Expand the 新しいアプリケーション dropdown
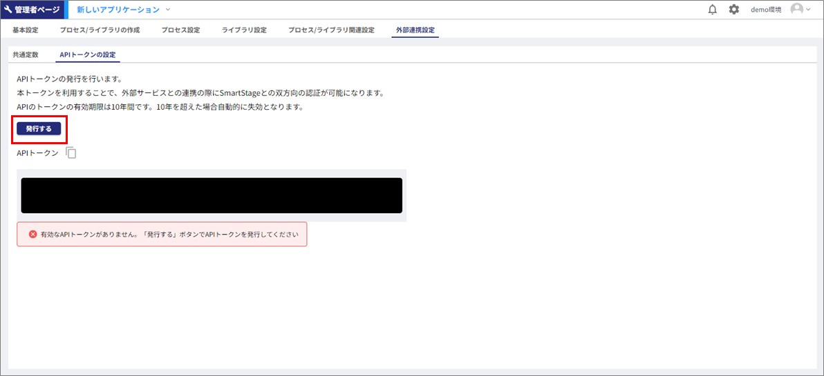 (124, 10)
